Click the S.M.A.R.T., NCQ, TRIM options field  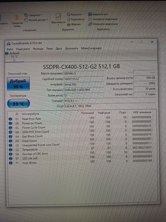[x=110, y=106]
